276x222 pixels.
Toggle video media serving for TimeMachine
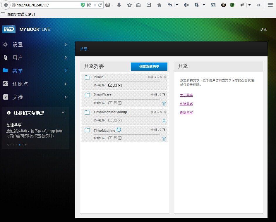coord(119,138)
